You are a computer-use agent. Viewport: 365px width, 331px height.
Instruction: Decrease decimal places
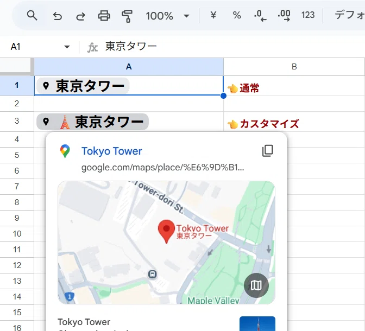(x=261, y=16)
